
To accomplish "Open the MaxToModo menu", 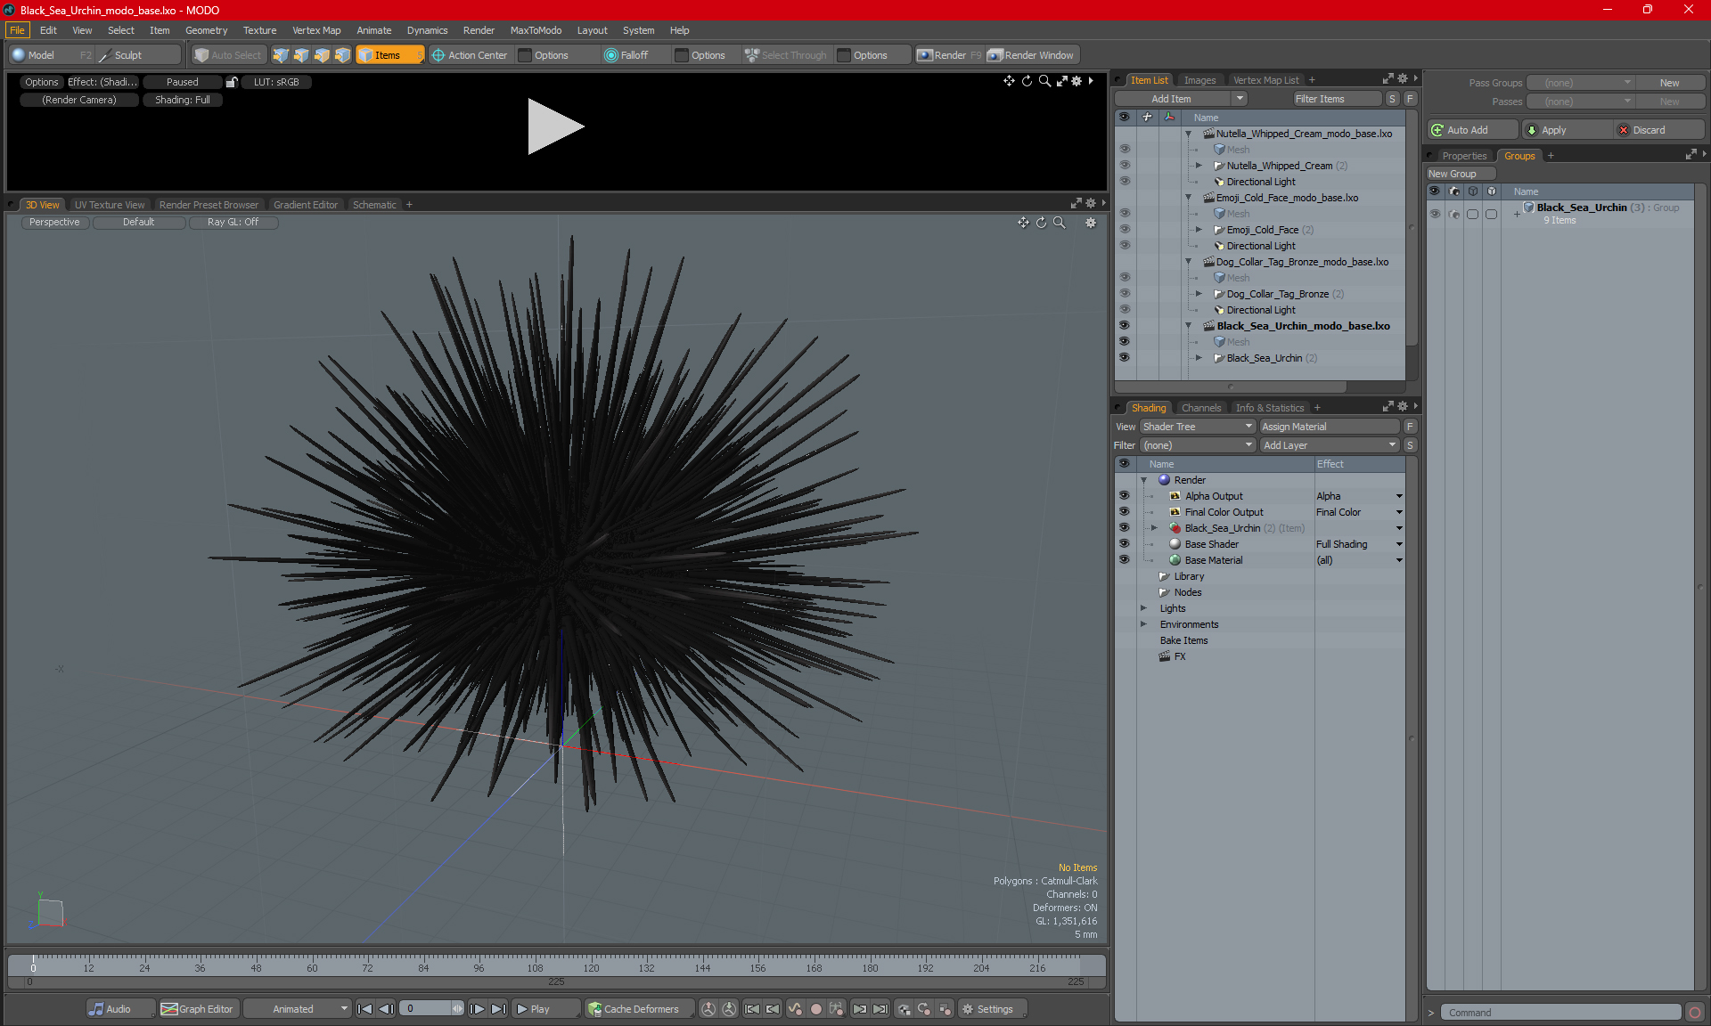I will (x=536, y=30).
